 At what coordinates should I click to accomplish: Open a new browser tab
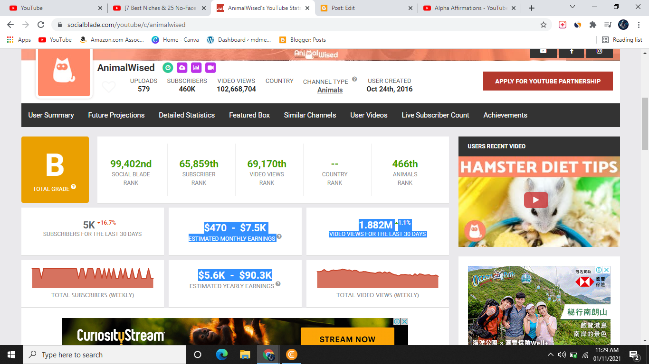click(x=532, y=8)
